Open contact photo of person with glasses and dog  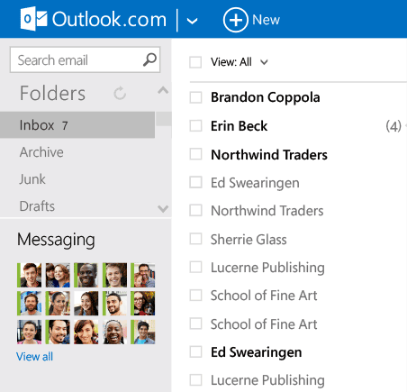[x=143, y=304]
